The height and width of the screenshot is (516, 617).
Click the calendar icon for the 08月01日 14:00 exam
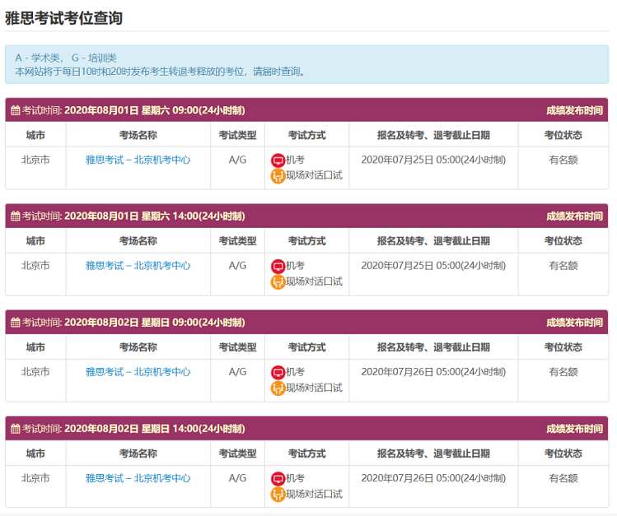(x=15, y=216)
